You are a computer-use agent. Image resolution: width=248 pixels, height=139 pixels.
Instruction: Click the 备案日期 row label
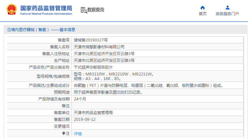tap(62, 120)
